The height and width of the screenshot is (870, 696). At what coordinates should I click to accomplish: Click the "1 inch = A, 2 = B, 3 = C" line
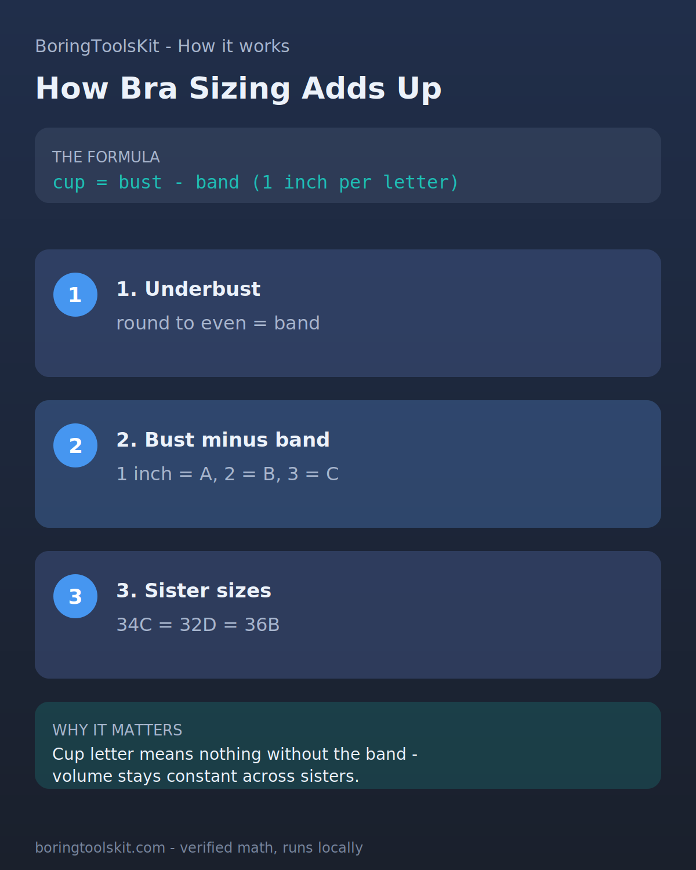tap(227, 474)
